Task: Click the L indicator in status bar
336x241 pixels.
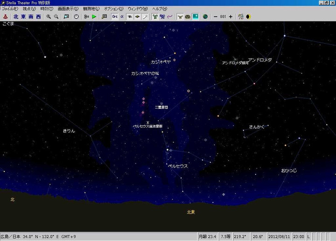Action: [x=308, y=236]
